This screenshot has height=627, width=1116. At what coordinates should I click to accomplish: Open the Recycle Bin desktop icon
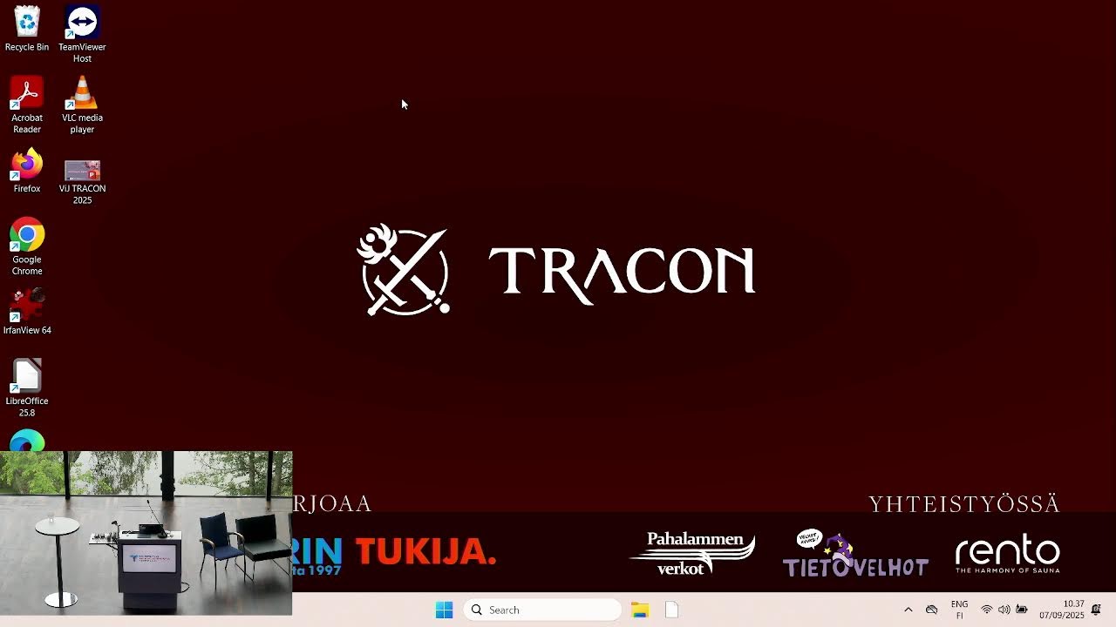[x=27, y=29]
